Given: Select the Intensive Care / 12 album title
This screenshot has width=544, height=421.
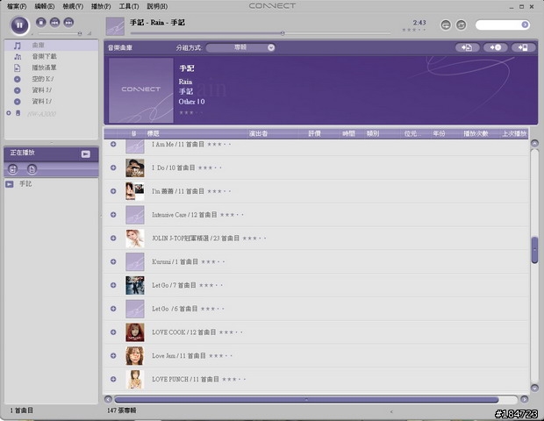Looking at the screenshot, I should [x=184, y=215].
